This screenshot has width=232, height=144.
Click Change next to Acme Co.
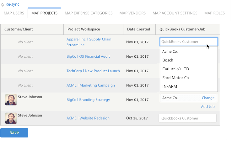point(208,98)
